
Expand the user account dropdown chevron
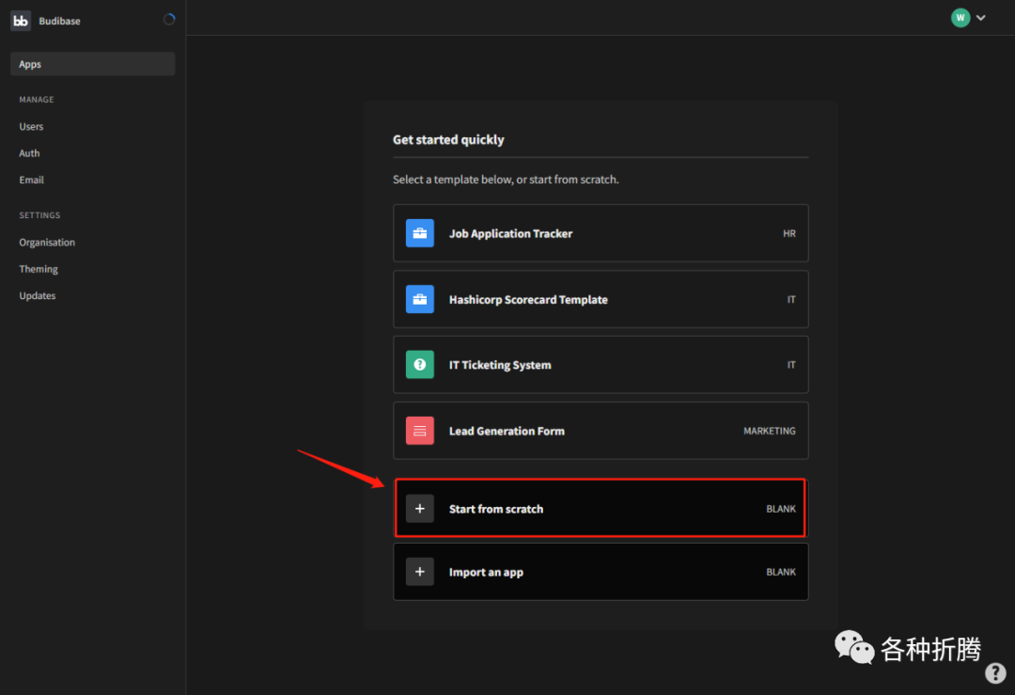[x=981, y=18]
